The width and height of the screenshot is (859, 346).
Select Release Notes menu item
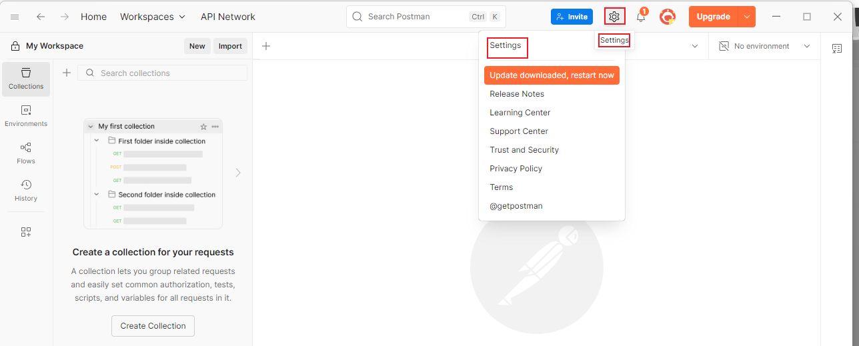[517, 94]
